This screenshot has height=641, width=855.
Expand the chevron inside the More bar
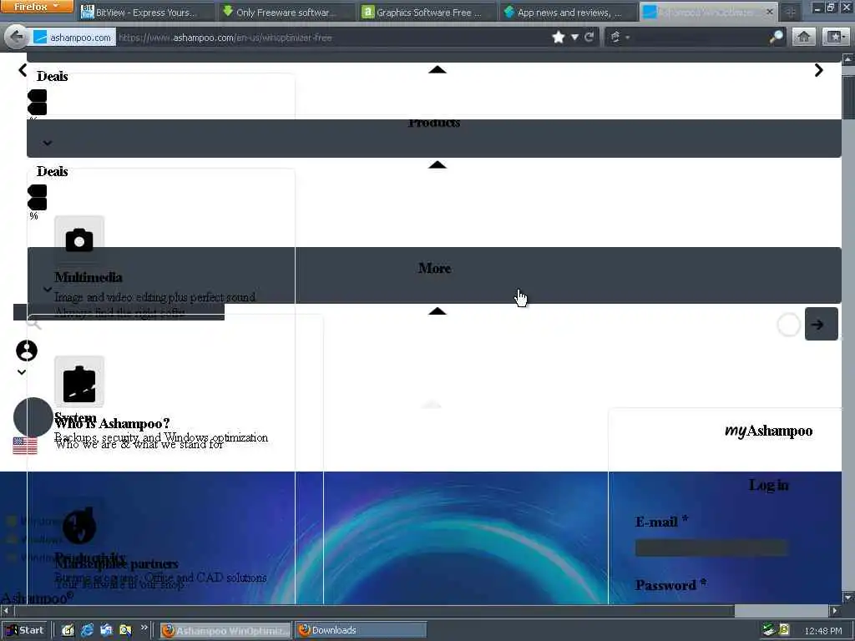[x=48, y=290]
